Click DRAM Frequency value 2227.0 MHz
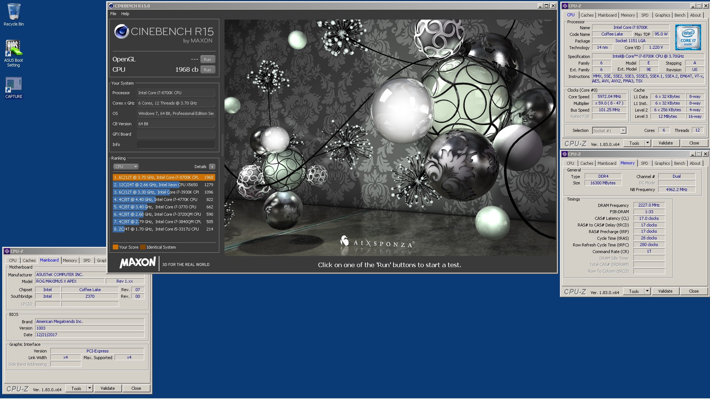 pos(649,205)
